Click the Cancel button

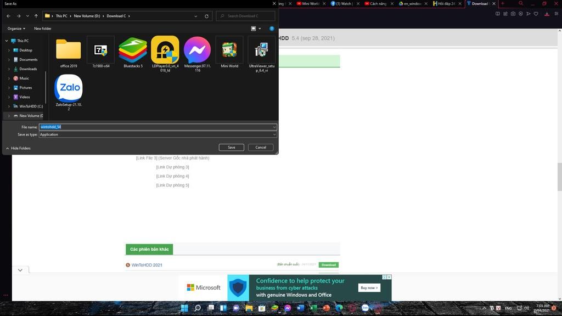coord(261,147)
